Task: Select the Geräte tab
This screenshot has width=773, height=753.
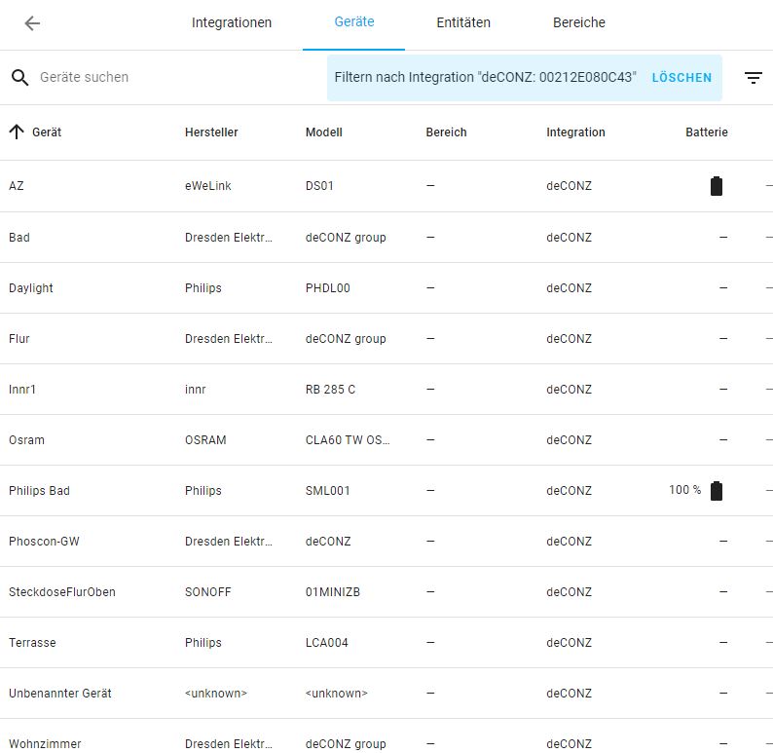Action: coord(353,23)
